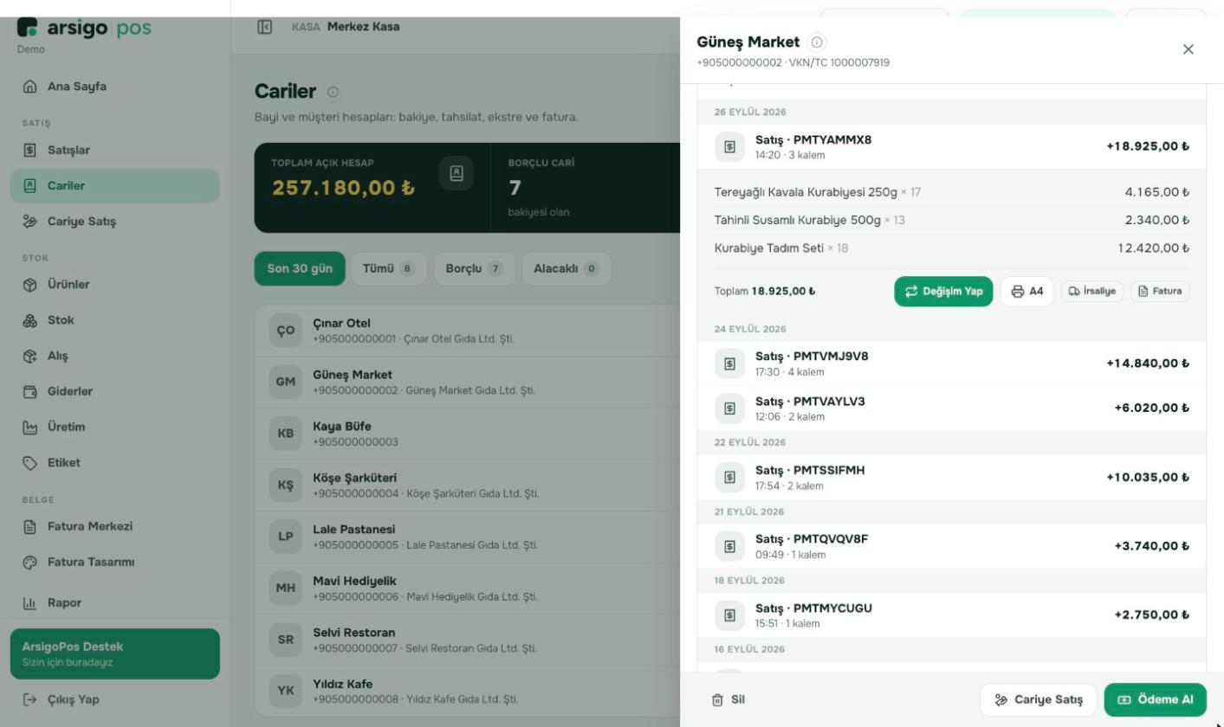Delete the customer with Sil
The image size is (1224, 727).
click(729, 700)
